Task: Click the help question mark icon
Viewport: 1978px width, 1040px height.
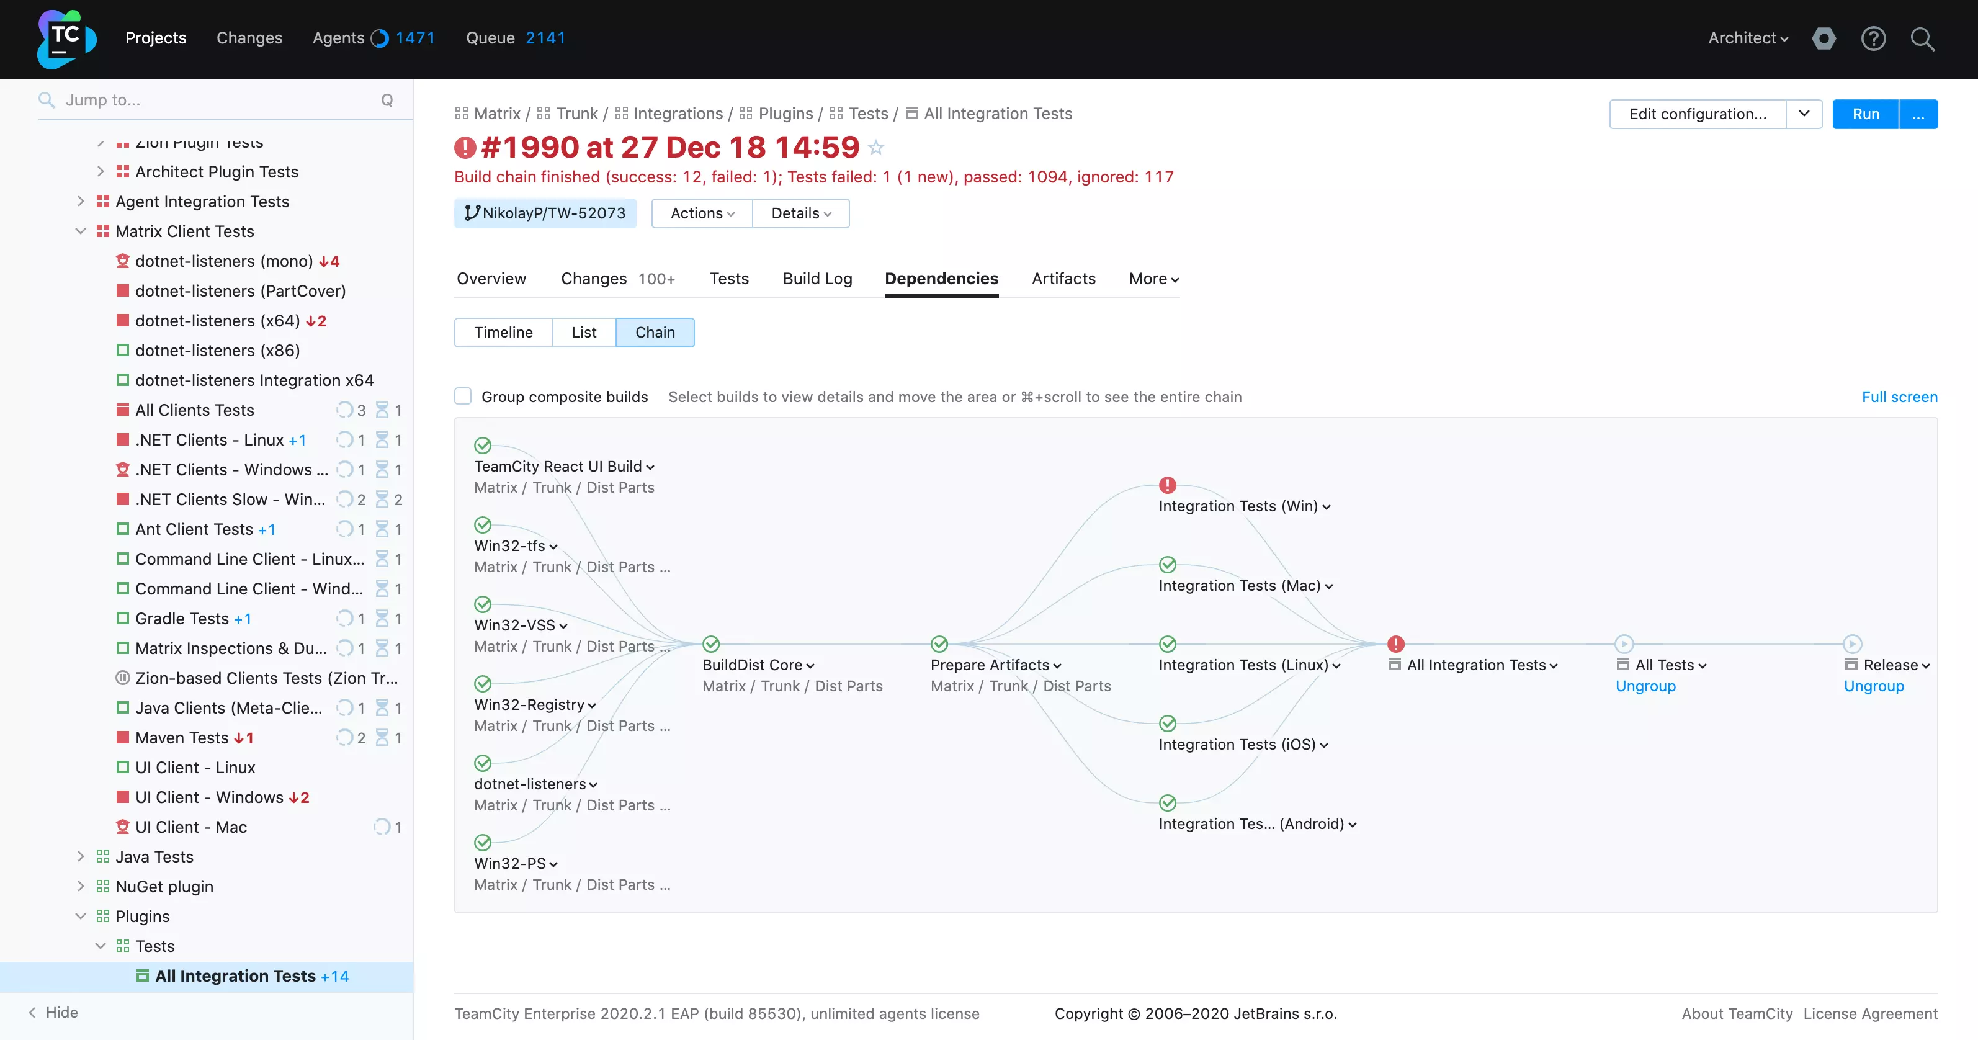Action: point(1873,38)
